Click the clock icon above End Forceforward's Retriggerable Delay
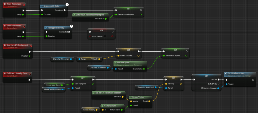Image resolution: width=258 pixels, height=113 pixels. tap(71, 26)
